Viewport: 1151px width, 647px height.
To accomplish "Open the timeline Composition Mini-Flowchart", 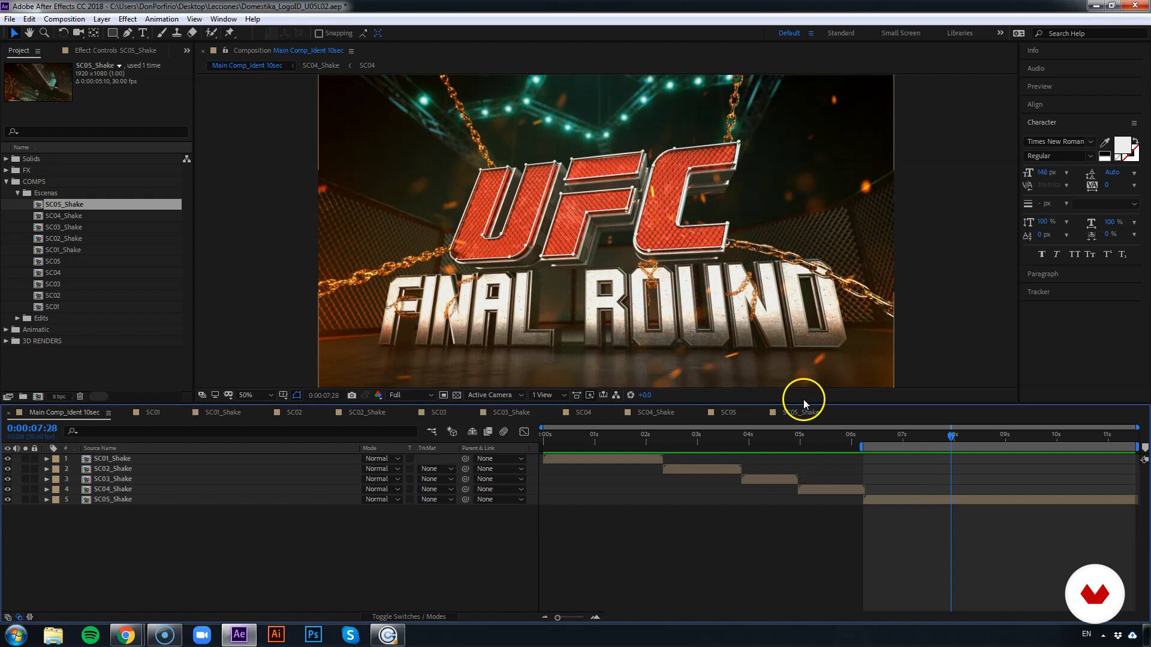I will coord(432,431).
